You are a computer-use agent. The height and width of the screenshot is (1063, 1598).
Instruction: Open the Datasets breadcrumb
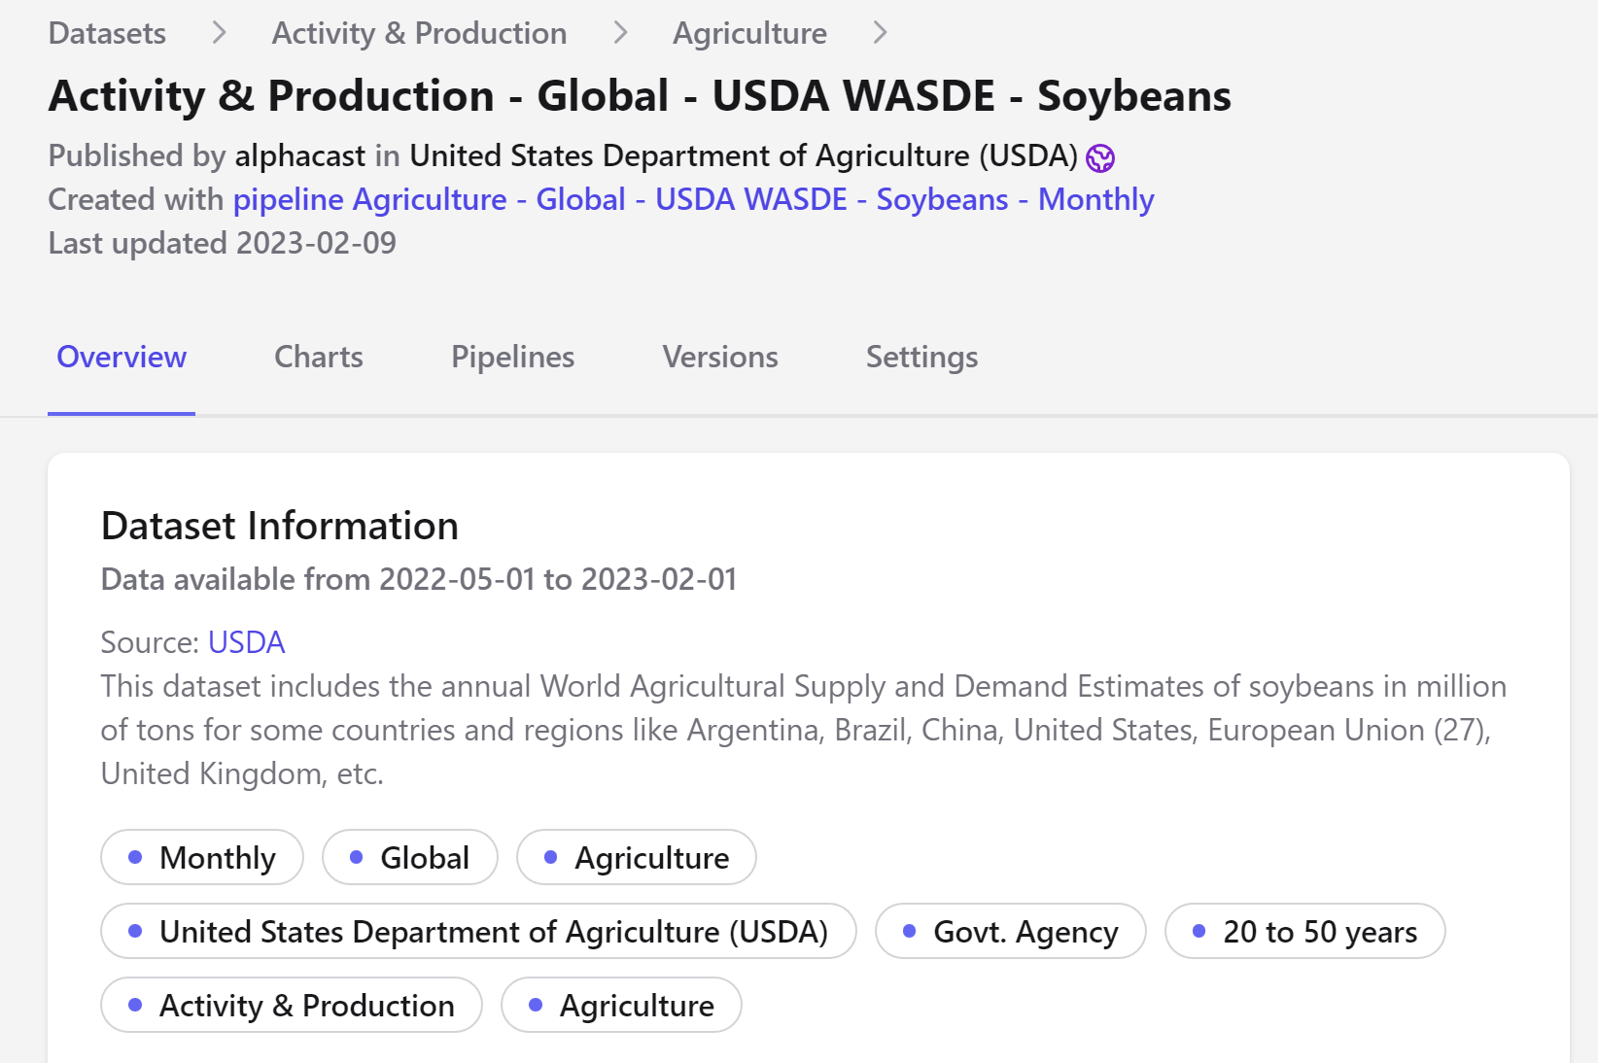107,33
